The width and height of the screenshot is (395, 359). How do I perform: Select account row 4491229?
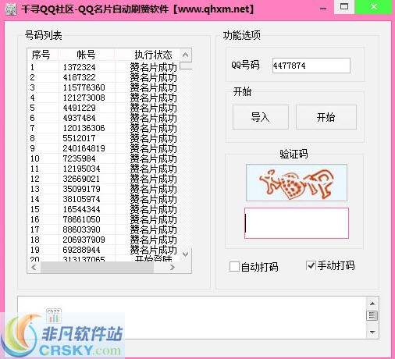(104, 108)
